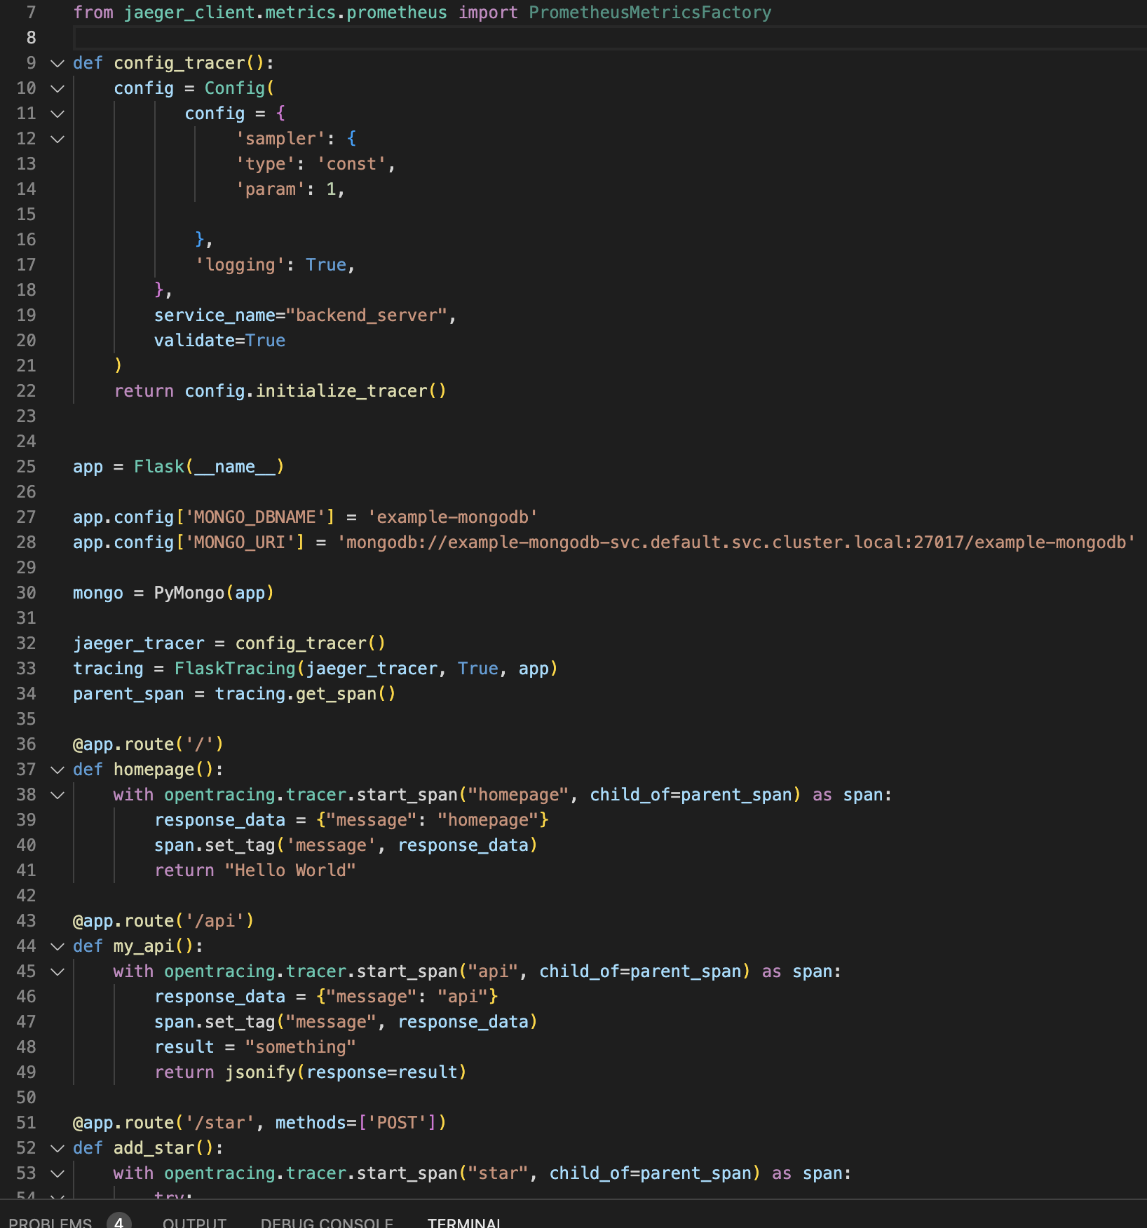Click config.initialize_tracer() on line 22

pos(315,391)
